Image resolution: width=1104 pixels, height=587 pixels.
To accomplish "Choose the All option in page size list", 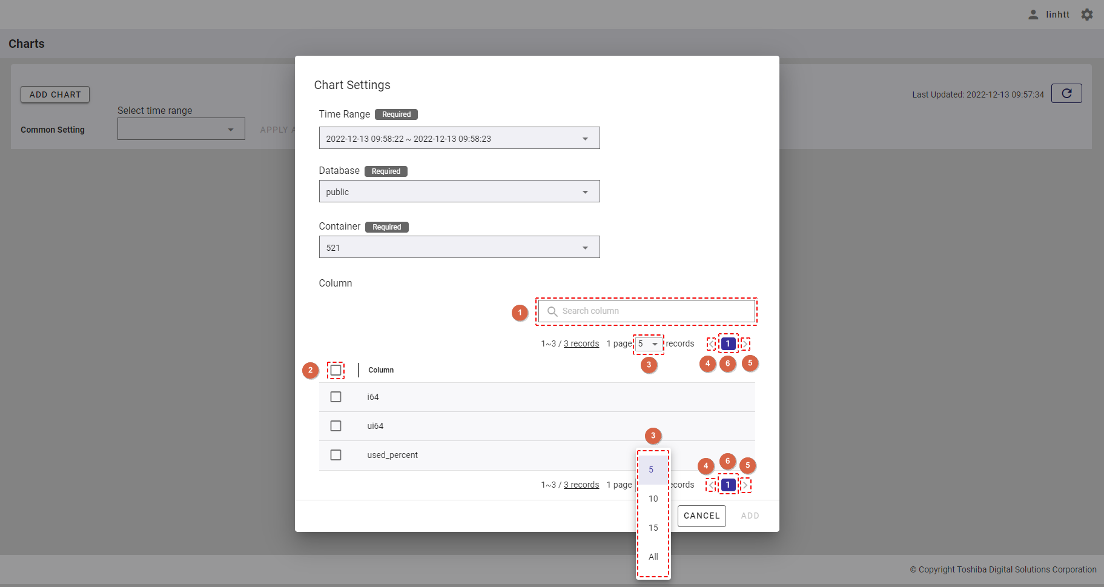I will click(653, 557).
